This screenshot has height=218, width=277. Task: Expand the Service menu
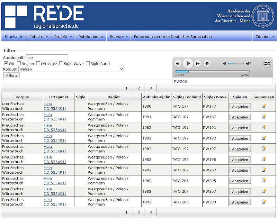119,37
